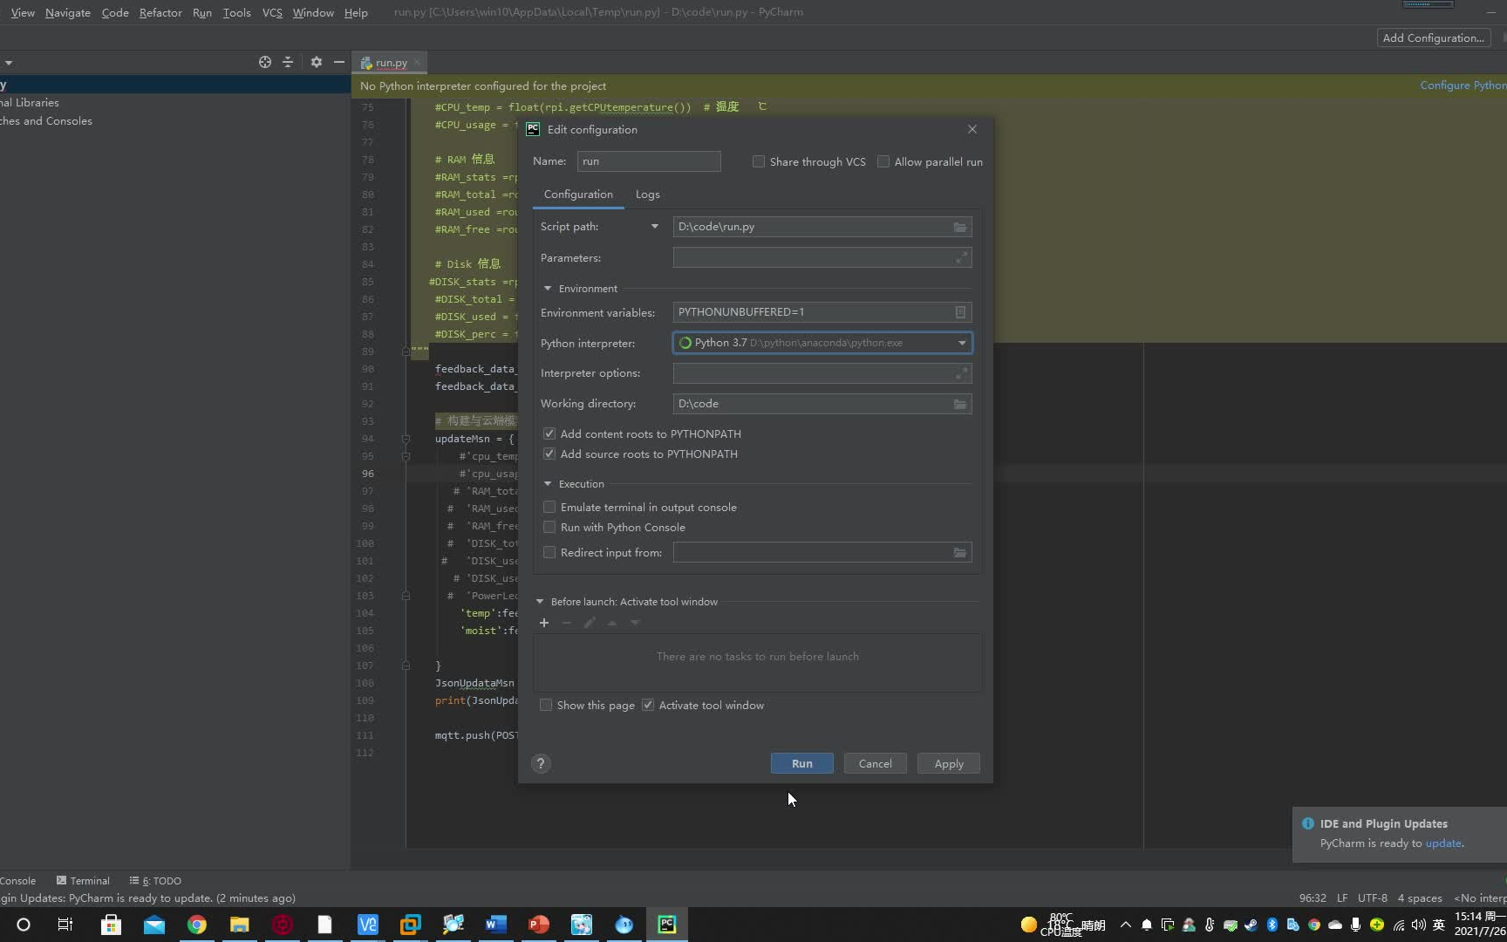
Task: Click Add Configuration button in toolbar
Action: pos(1434,38)
